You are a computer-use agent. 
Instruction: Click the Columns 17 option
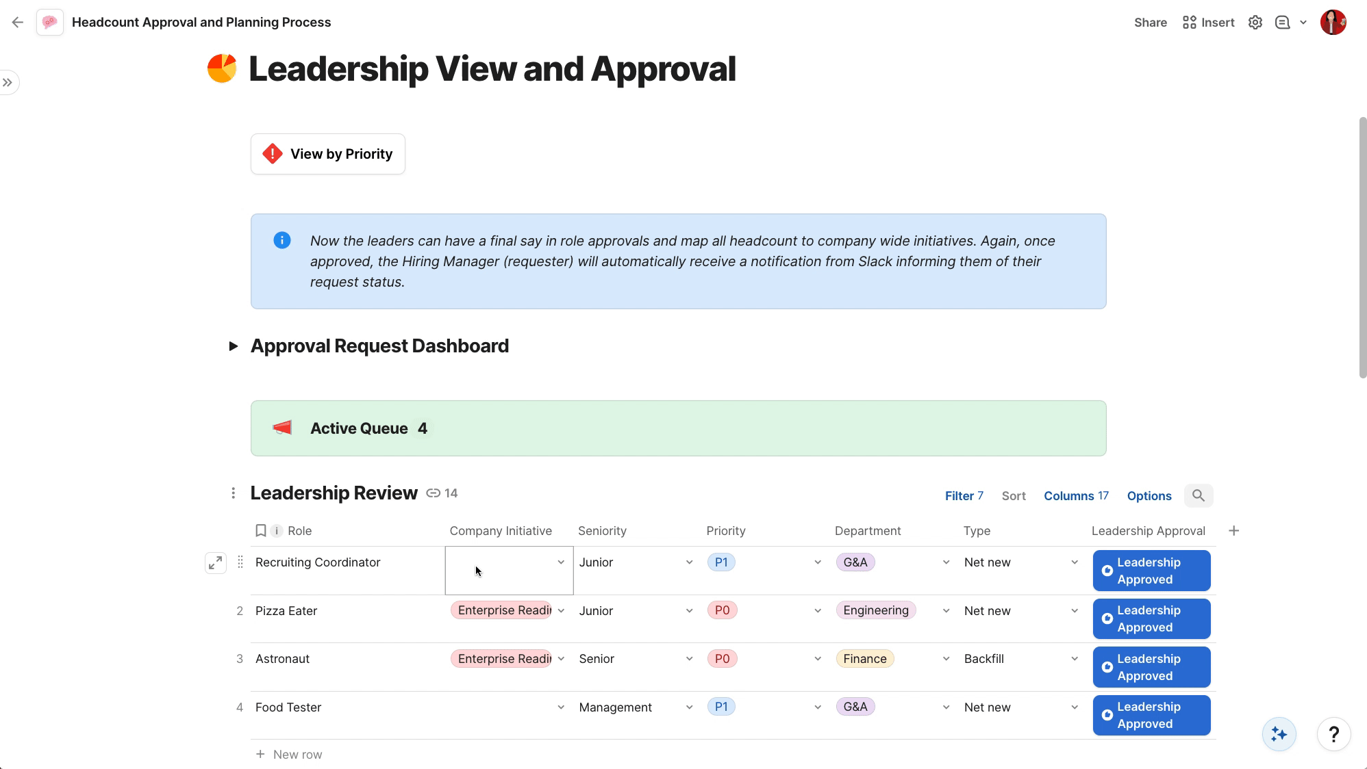click(x=1076, y=495)
